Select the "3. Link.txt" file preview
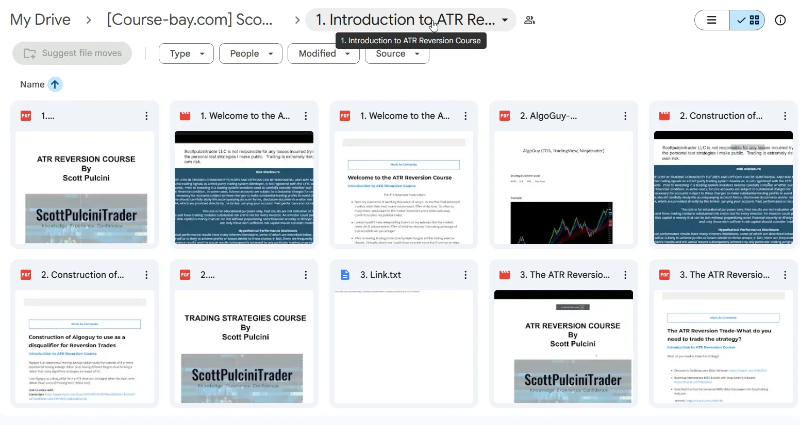The height and width of the screenshot is (425, 800). (404, 346)
